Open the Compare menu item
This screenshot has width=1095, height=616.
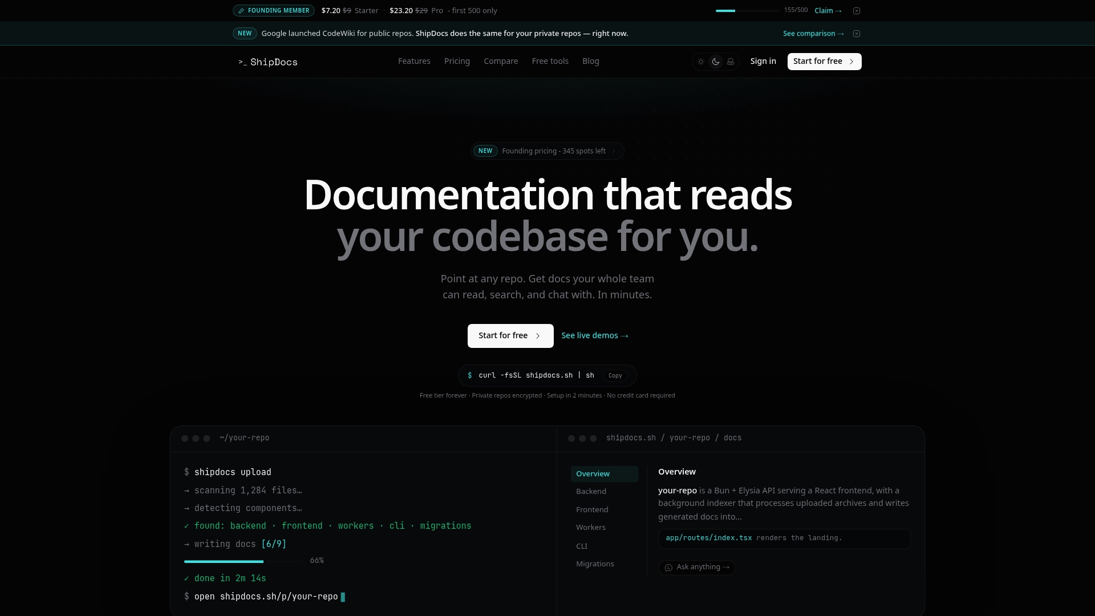pos(501,61)
